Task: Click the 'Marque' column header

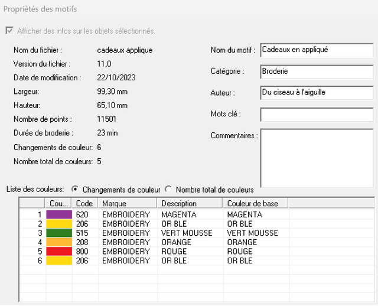Action: [128, 203]
